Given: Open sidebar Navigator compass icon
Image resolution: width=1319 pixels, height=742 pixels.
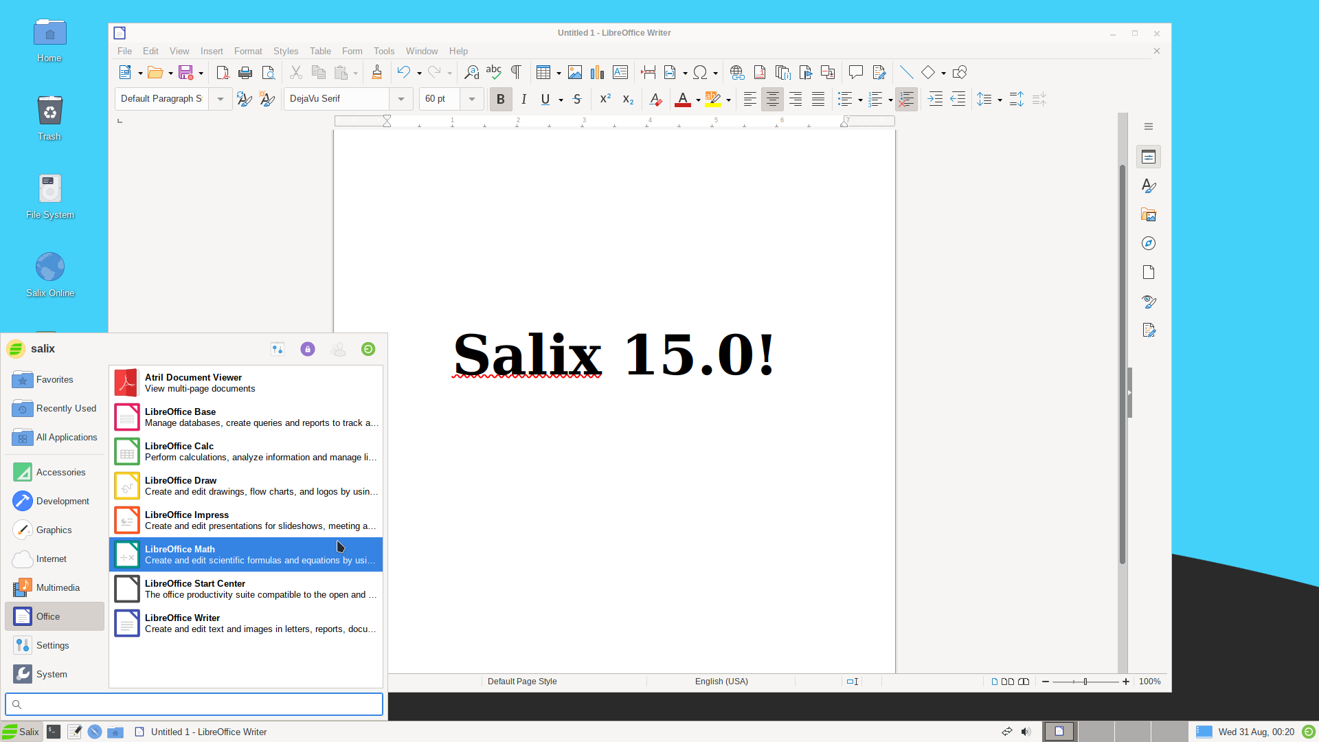Looking at the screenshot, I should pyautogui.click(x=1149, y=244).
